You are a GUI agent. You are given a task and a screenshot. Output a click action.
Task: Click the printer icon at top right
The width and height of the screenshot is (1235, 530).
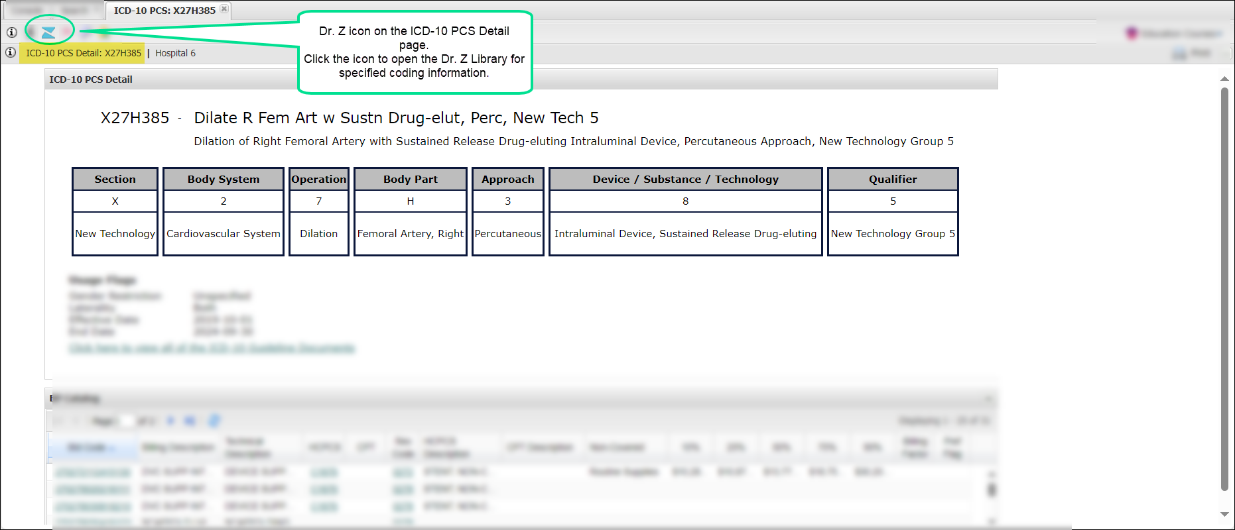1179,53
